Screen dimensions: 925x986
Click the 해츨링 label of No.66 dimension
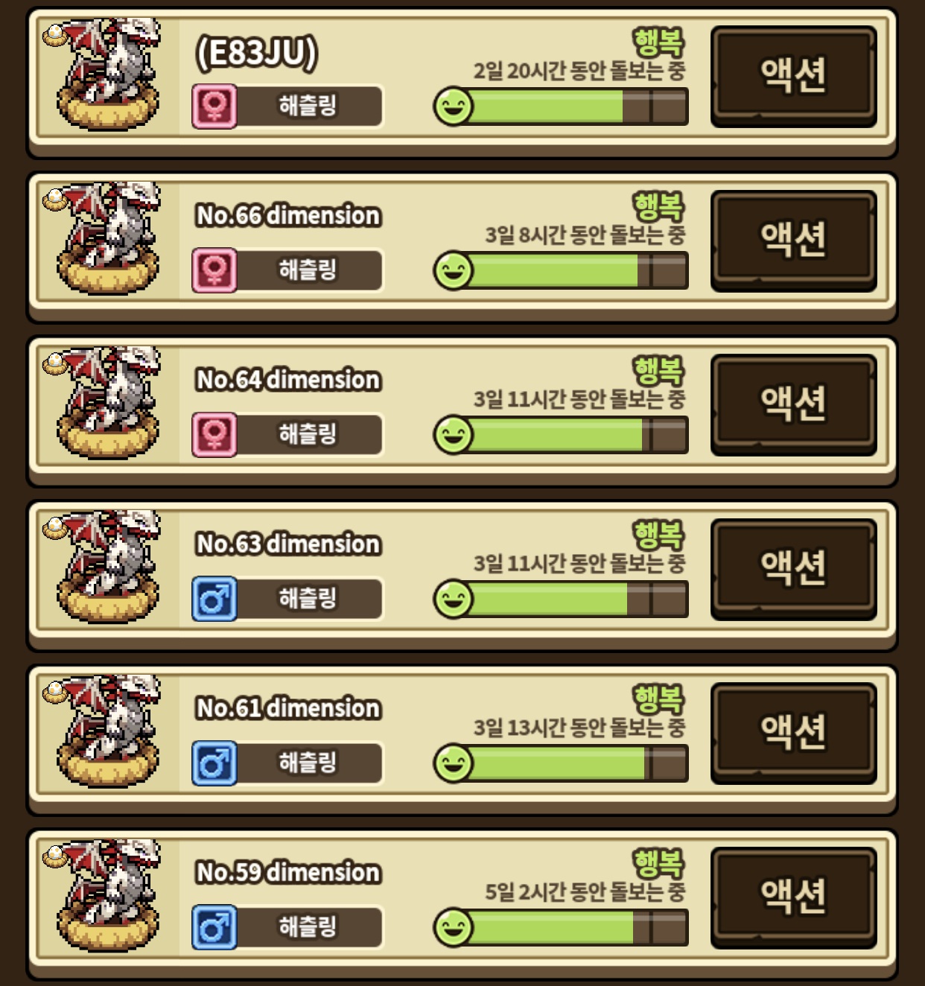(308, 270)
